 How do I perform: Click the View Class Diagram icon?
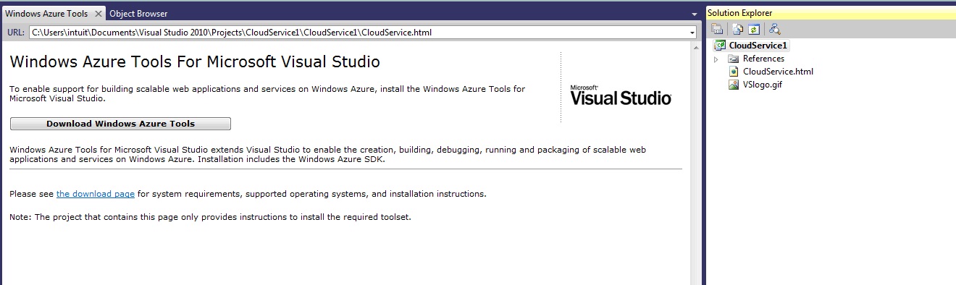774,30
